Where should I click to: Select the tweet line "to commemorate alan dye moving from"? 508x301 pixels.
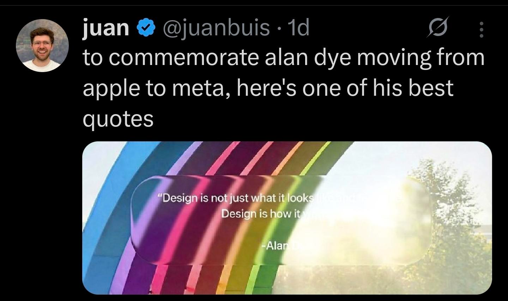284,58
